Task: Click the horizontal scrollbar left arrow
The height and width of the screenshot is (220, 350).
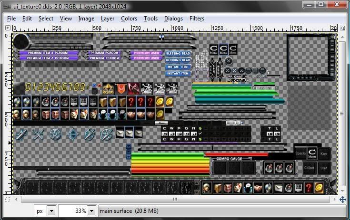Action: tap(16, 199)
